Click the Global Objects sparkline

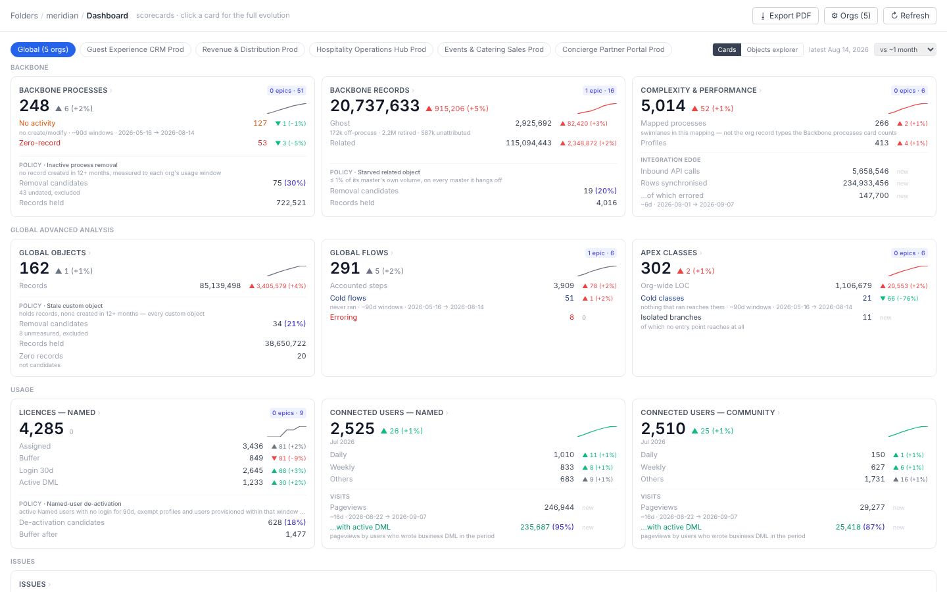point(287,270)
